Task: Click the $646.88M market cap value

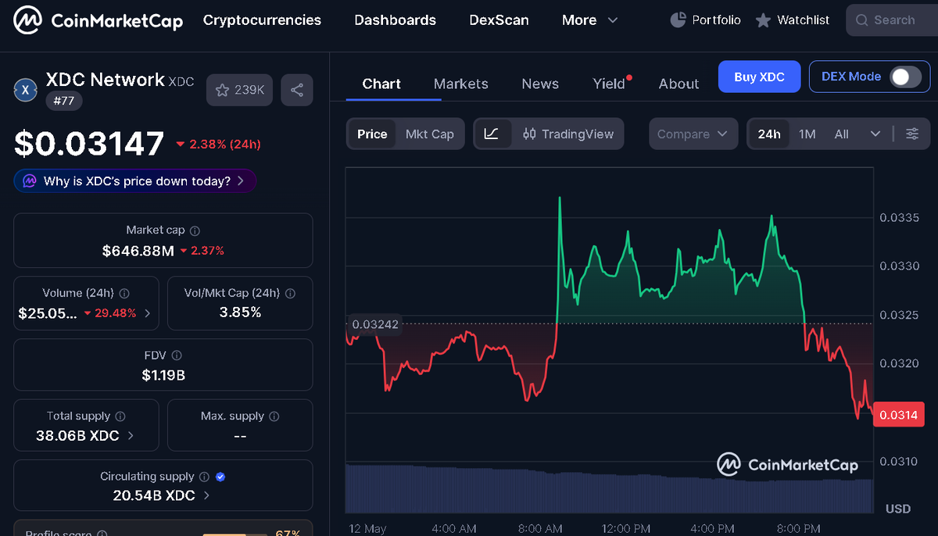Action: 138,251
